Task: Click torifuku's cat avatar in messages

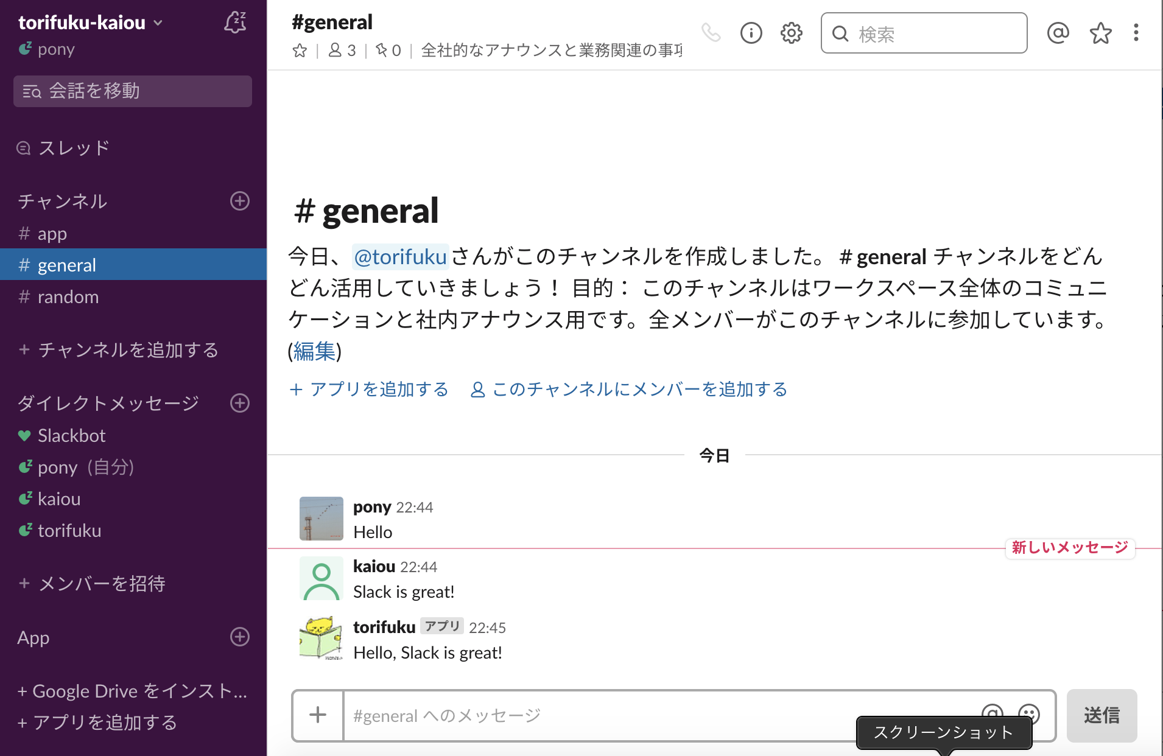Action: click(321, 638)
